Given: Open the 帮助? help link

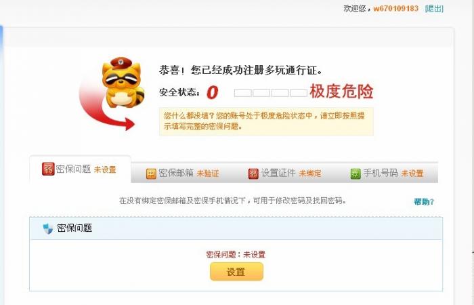Looking at the screenshot, I should coord(424,202).
